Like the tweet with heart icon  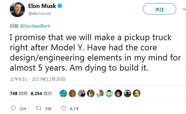[64, 108]
